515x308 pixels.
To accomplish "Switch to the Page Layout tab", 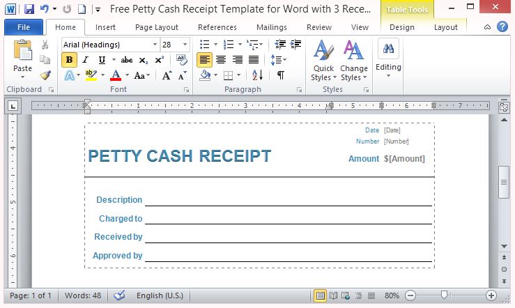I will [x=157, y=27].
